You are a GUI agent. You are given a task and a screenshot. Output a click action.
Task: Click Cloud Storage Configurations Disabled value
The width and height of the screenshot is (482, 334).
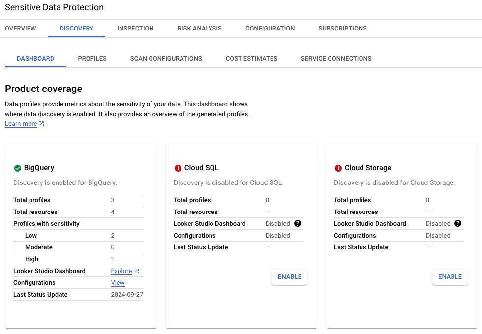[x=438, y=236]
